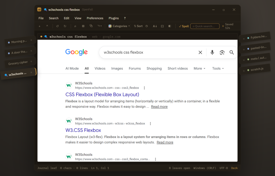Close the meta { aut... leaf tab

[244, 60]
